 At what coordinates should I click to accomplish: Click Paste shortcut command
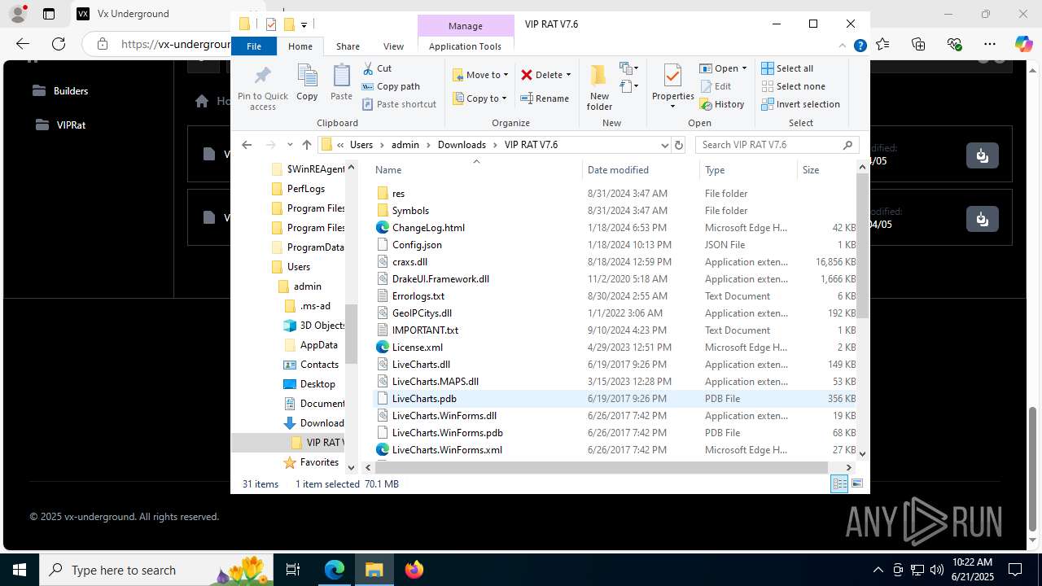399,104
